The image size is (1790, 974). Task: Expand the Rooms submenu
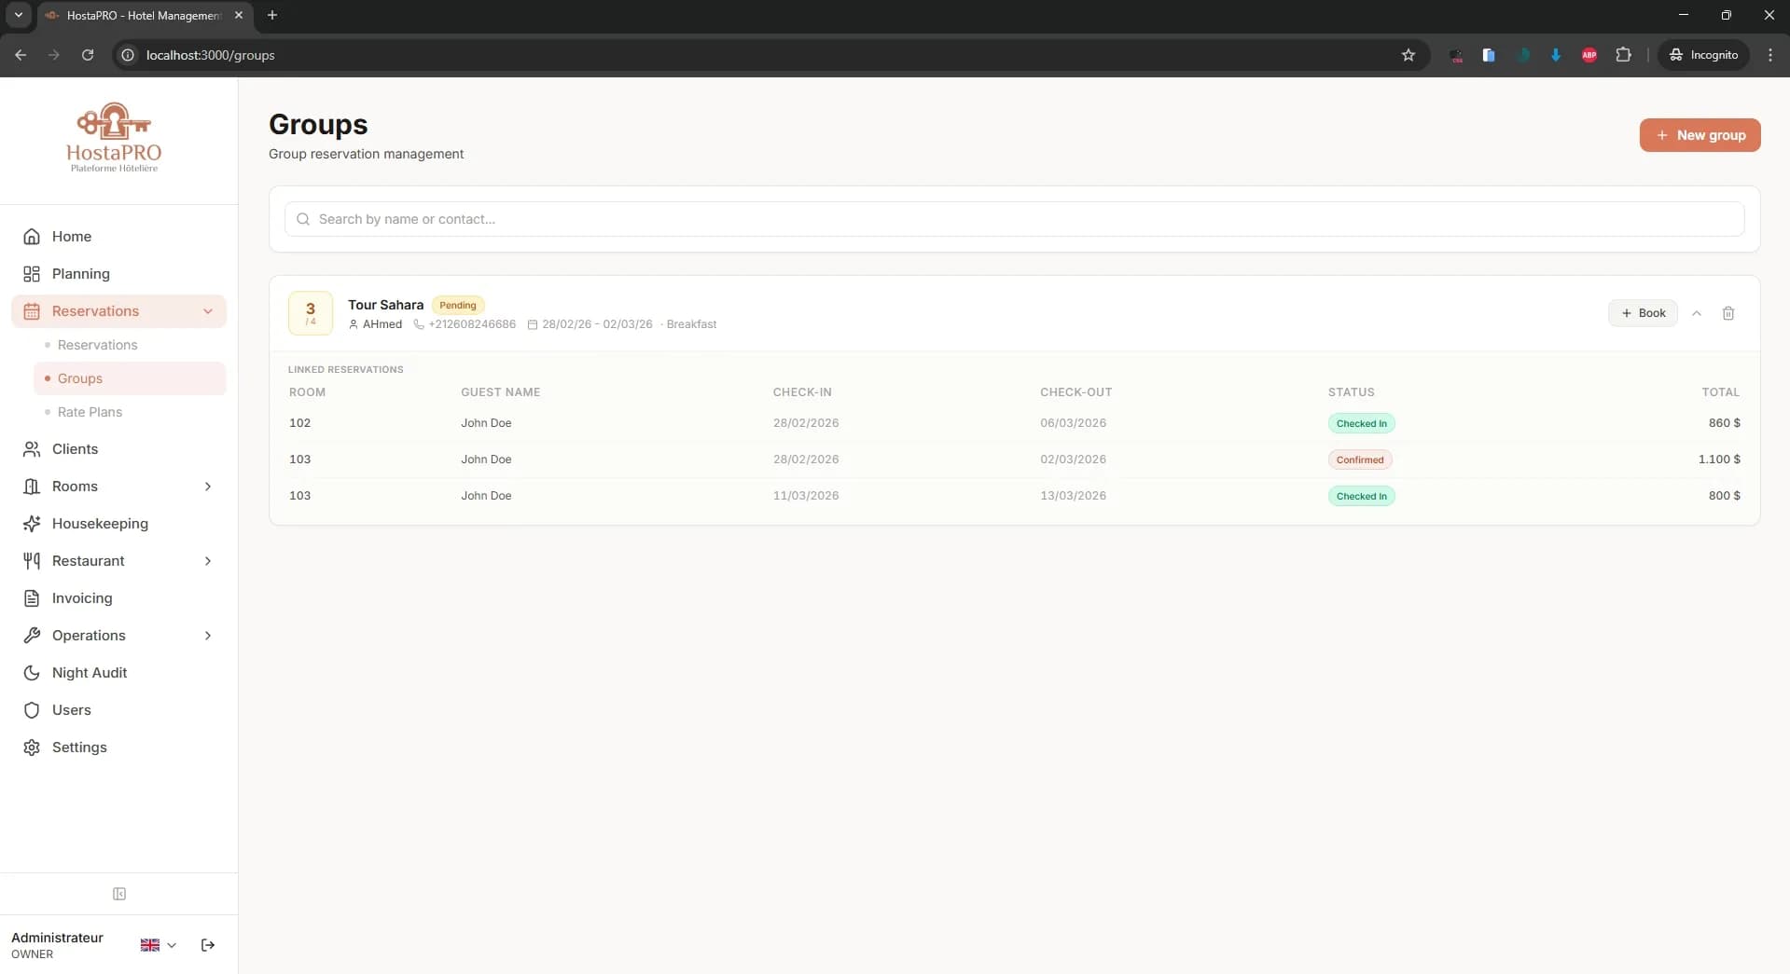click(208, 487)
